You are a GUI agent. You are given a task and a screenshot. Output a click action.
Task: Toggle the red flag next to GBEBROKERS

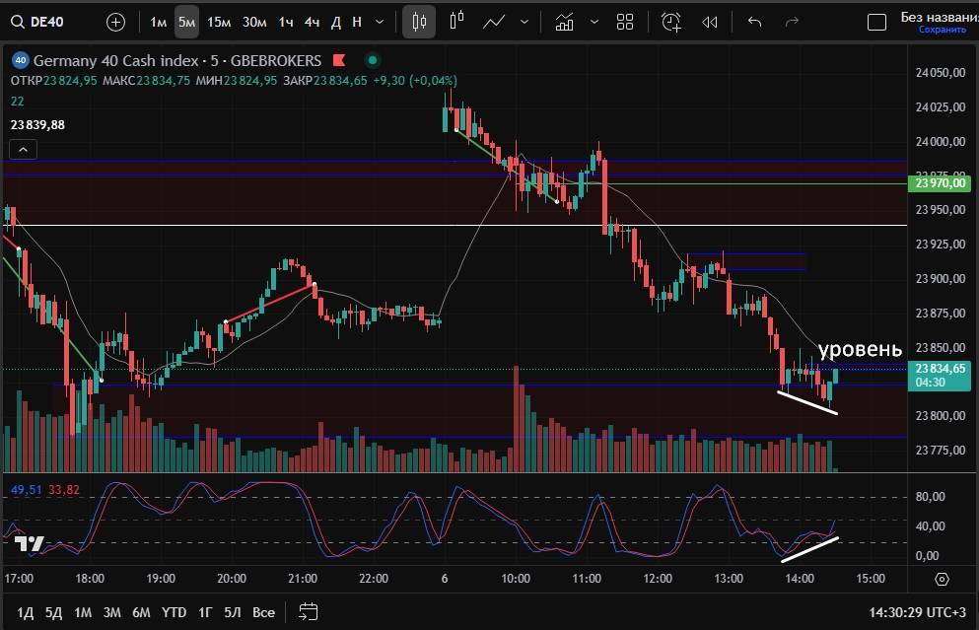(340, 60)
